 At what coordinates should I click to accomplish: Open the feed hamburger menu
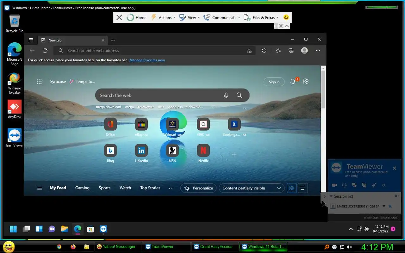pos(40,188)
